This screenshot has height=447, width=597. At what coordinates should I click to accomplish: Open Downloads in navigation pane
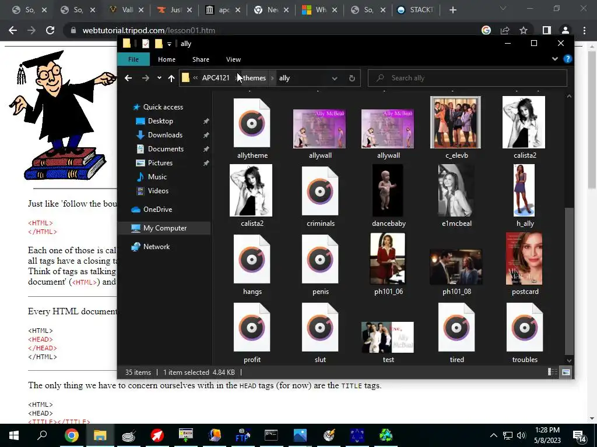pos(165,135)
